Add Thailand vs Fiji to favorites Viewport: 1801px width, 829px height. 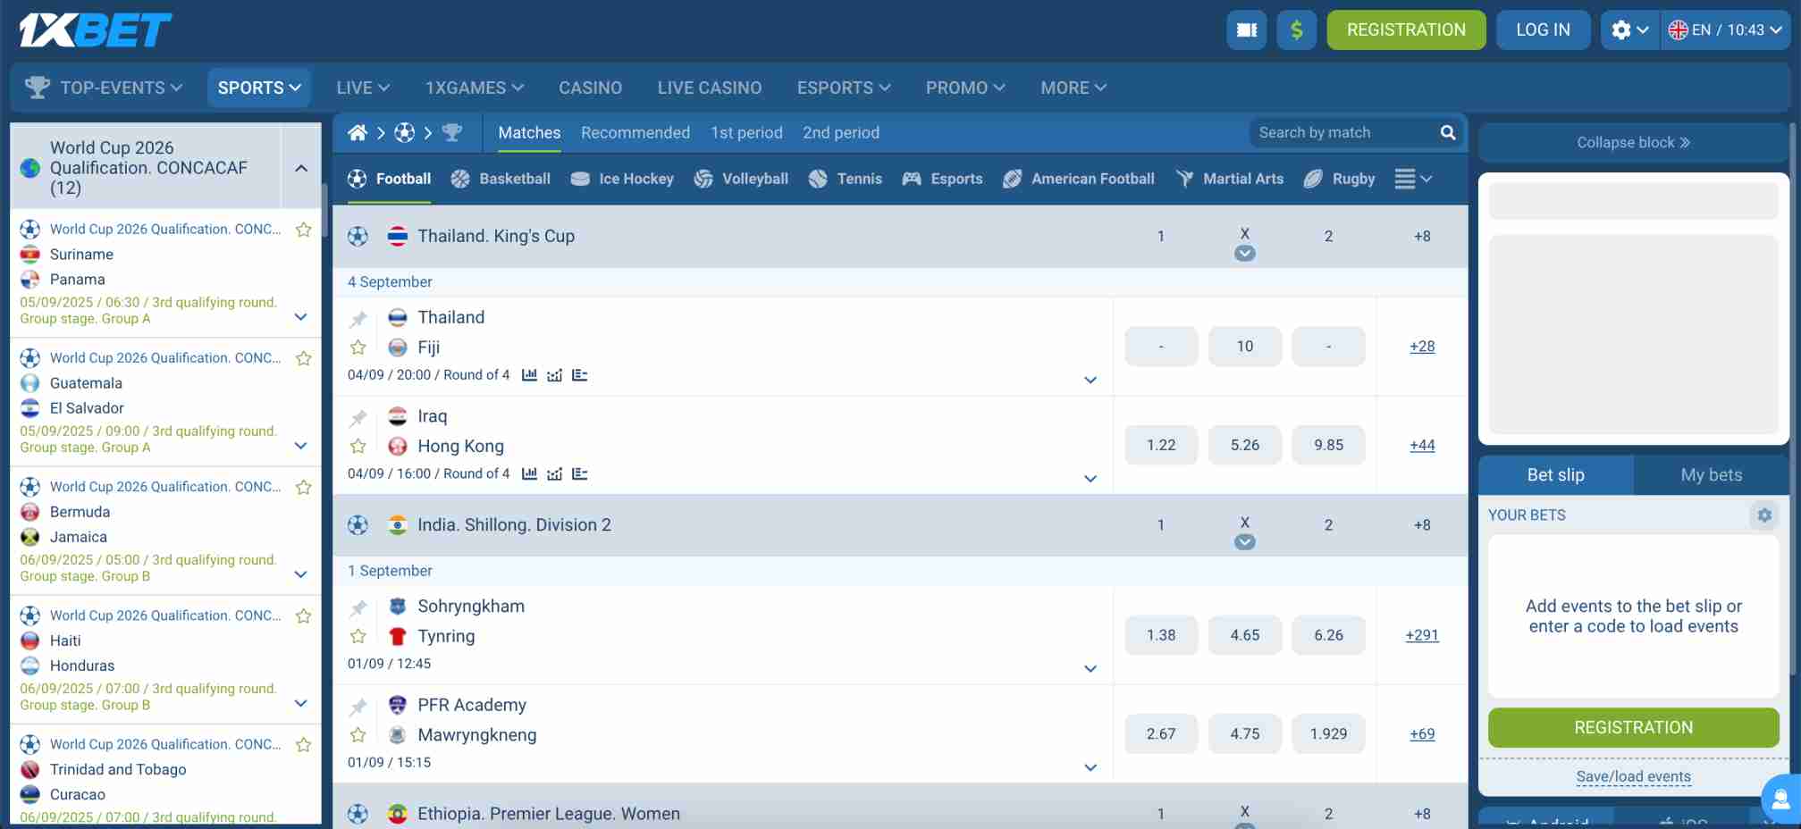pos(358,348)
